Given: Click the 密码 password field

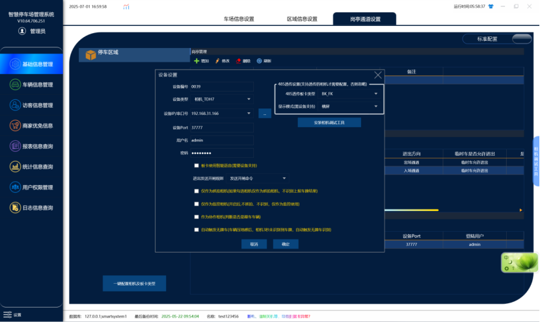Looking at the screenshot, I should pyautogui.click(x=222, y=153).
